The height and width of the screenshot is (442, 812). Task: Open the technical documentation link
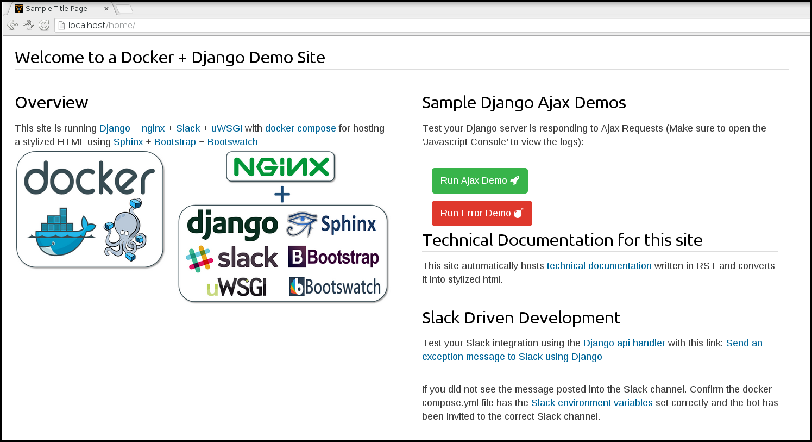click(599, 266)
